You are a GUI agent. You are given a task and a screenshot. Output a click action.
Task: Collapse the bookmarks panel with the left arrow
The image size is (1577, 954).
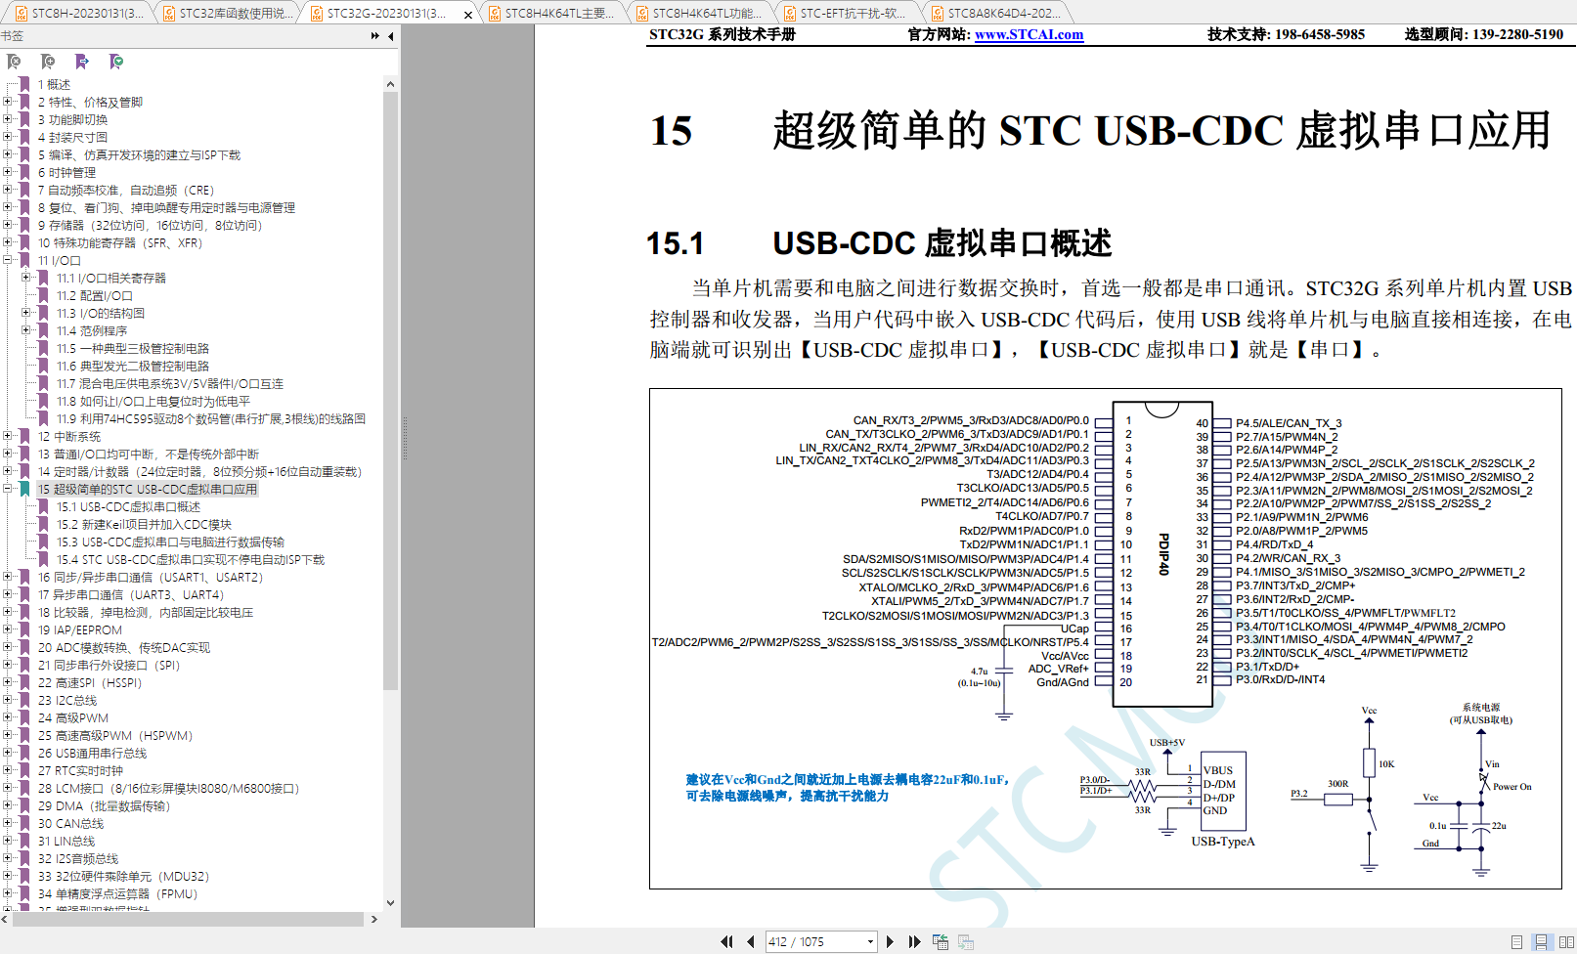(391, 36)
